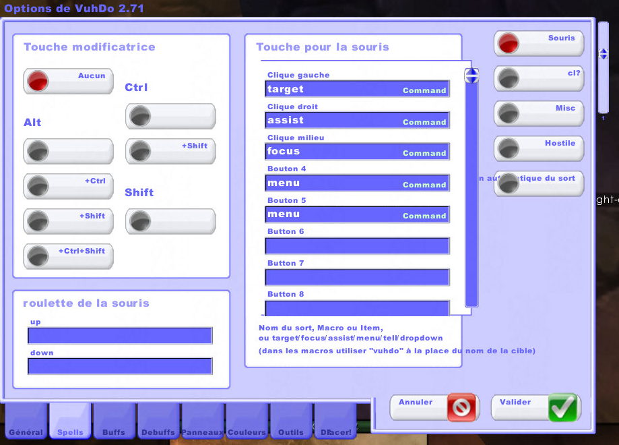Open the Buffs tab

pyautogui.click(x=114, y=421)
